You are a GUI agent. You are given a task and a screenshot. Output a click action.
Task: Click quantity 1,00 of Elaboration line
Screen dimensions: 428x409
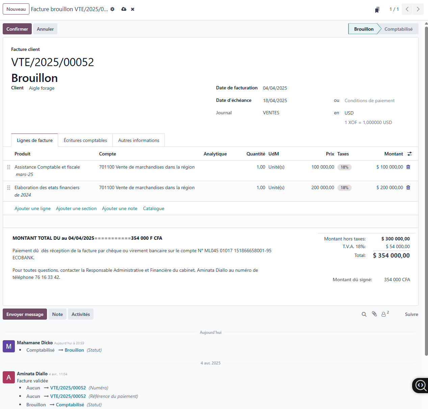(x=261, y=187)
